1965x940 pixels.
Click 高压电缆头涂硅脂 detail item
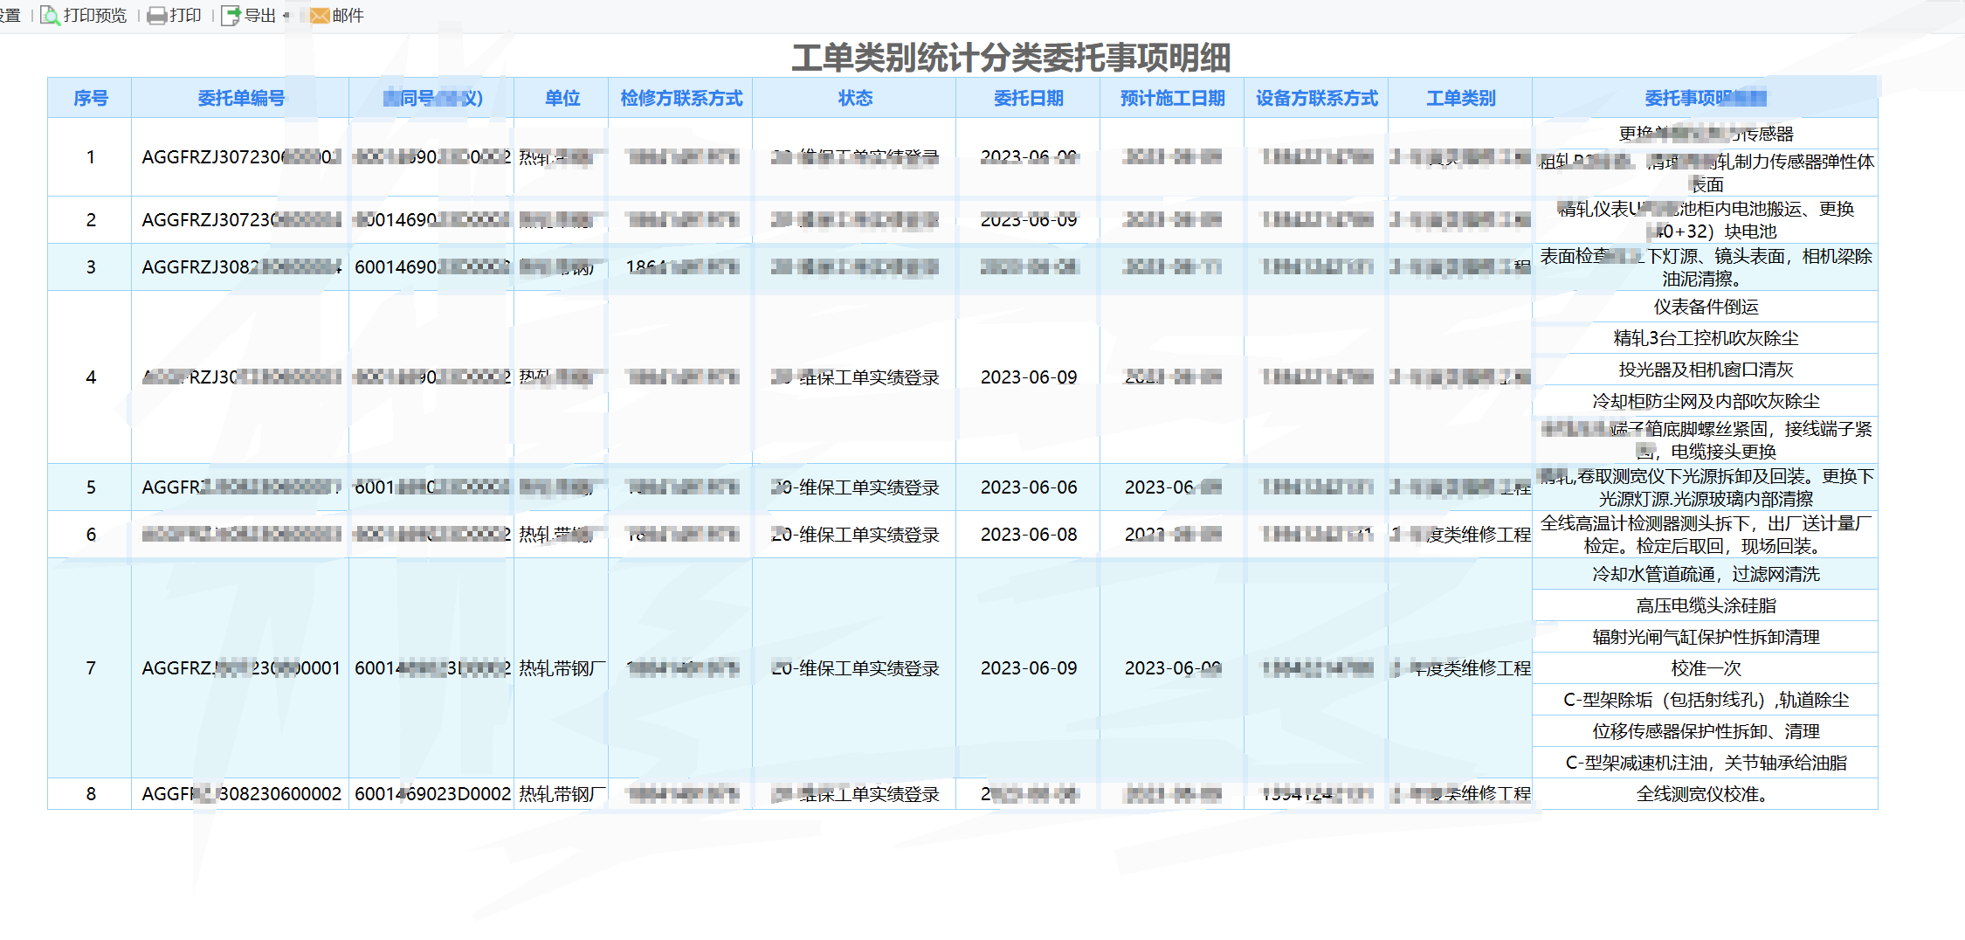click(x=1706, y=605)
